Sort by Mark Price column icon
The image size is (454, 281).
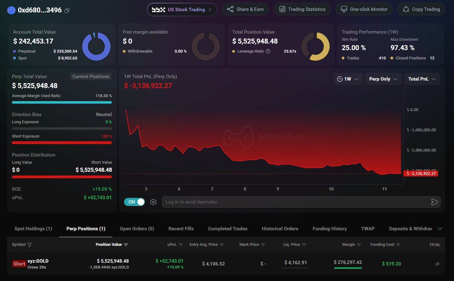(x=263, y=245)
